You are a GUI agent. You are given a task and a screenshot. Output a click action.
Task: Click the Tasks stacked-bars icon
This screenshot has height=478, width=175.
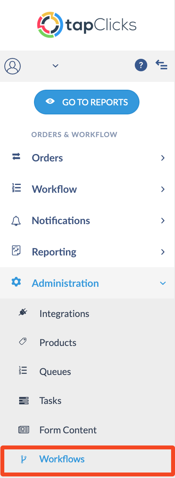(x=23, y=401)
